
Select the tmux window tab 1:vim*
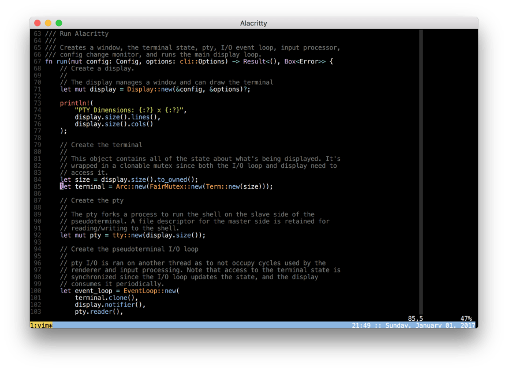click(x=41, y=326)
